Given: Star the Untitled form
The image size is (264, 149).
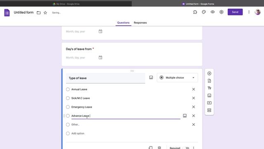Looking at the screenshot, I should (x=45, y=13).
